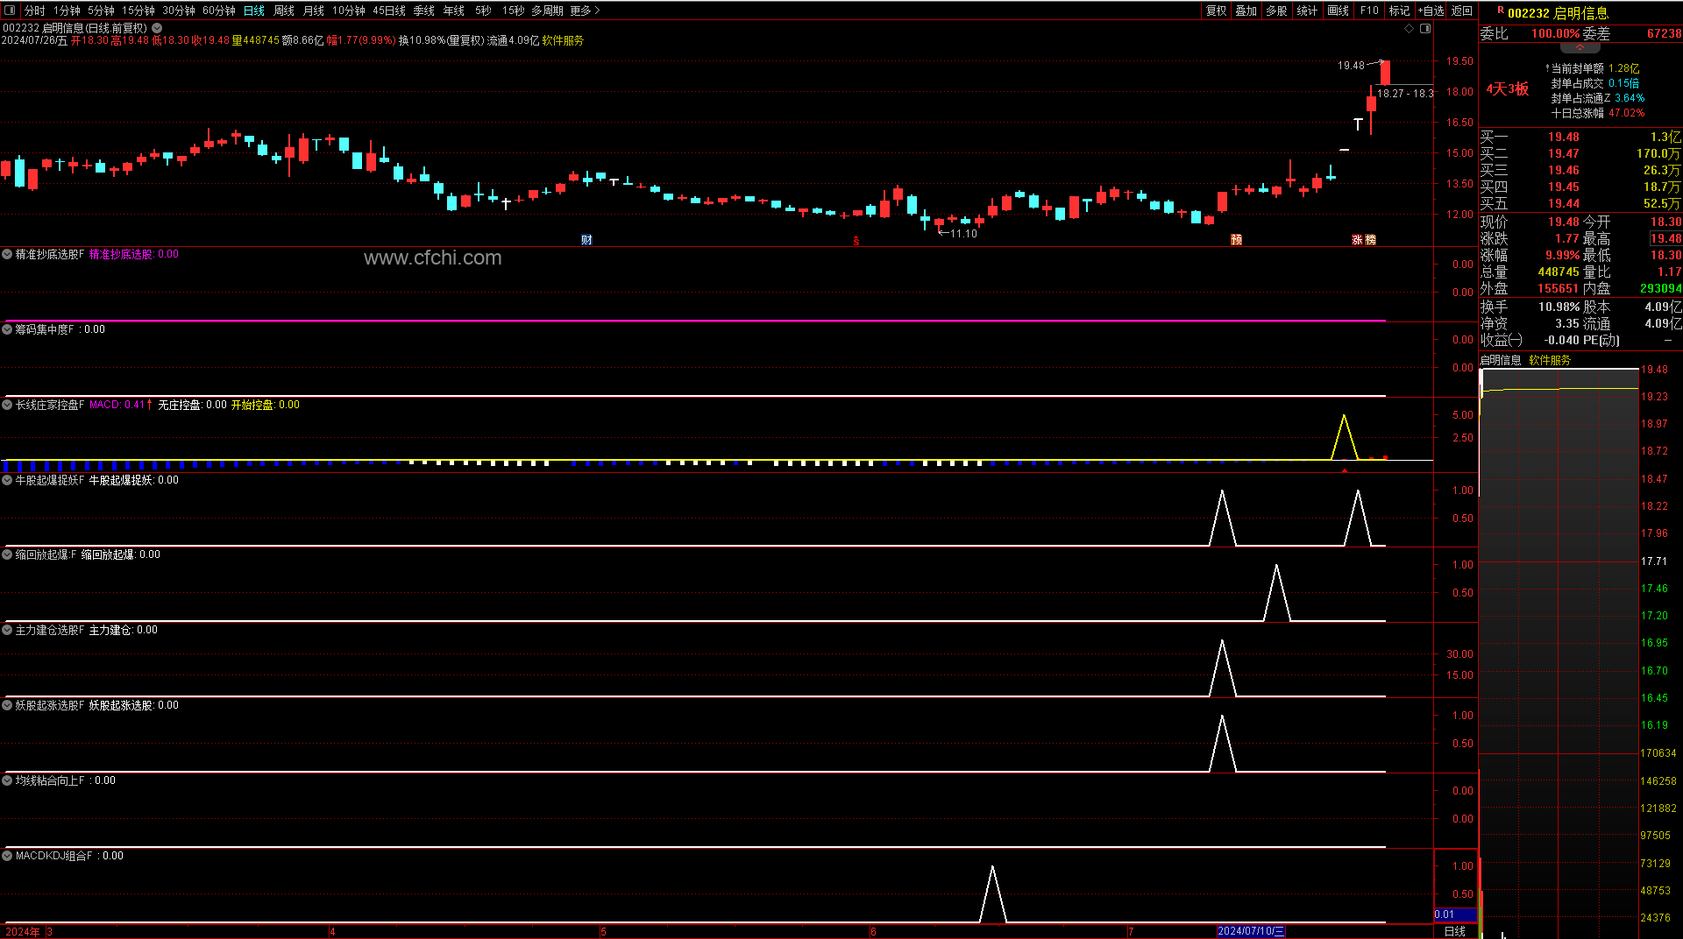Viewport: 1683px width, 939px height.
Task: Collapse the order book panel with red chevron
Action: click(x=1580, y=48)
